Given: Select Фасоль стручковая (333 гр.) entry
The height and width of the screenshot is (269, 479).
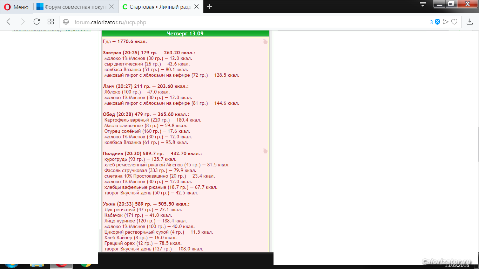Looking at the screenshot, I should [x=150, y=171].
